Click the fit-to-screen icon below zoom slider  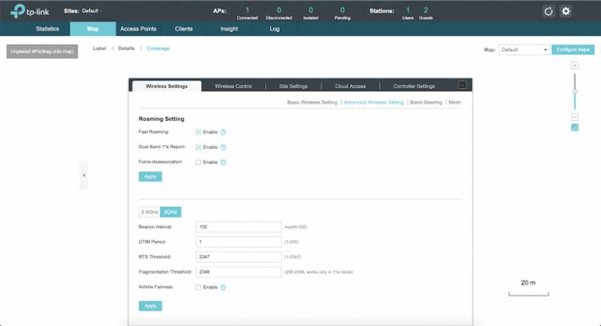tap(575, 127)
